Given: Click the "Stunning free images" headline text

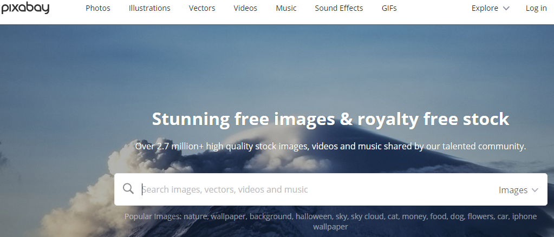Looking at the screenshot, I should point(330,119).
